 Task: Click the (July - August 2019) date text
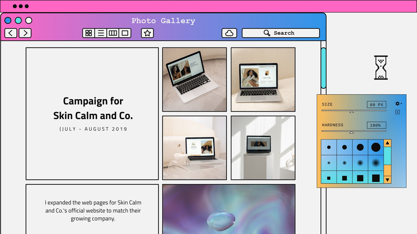click(93, 129)
